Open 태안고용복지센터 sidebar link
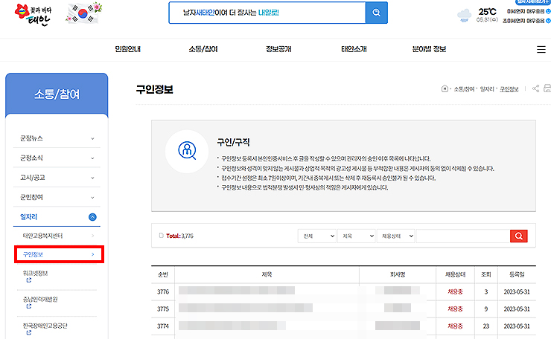Image resolution: width=551 pixels, height=339 pixels. [58, 236]
